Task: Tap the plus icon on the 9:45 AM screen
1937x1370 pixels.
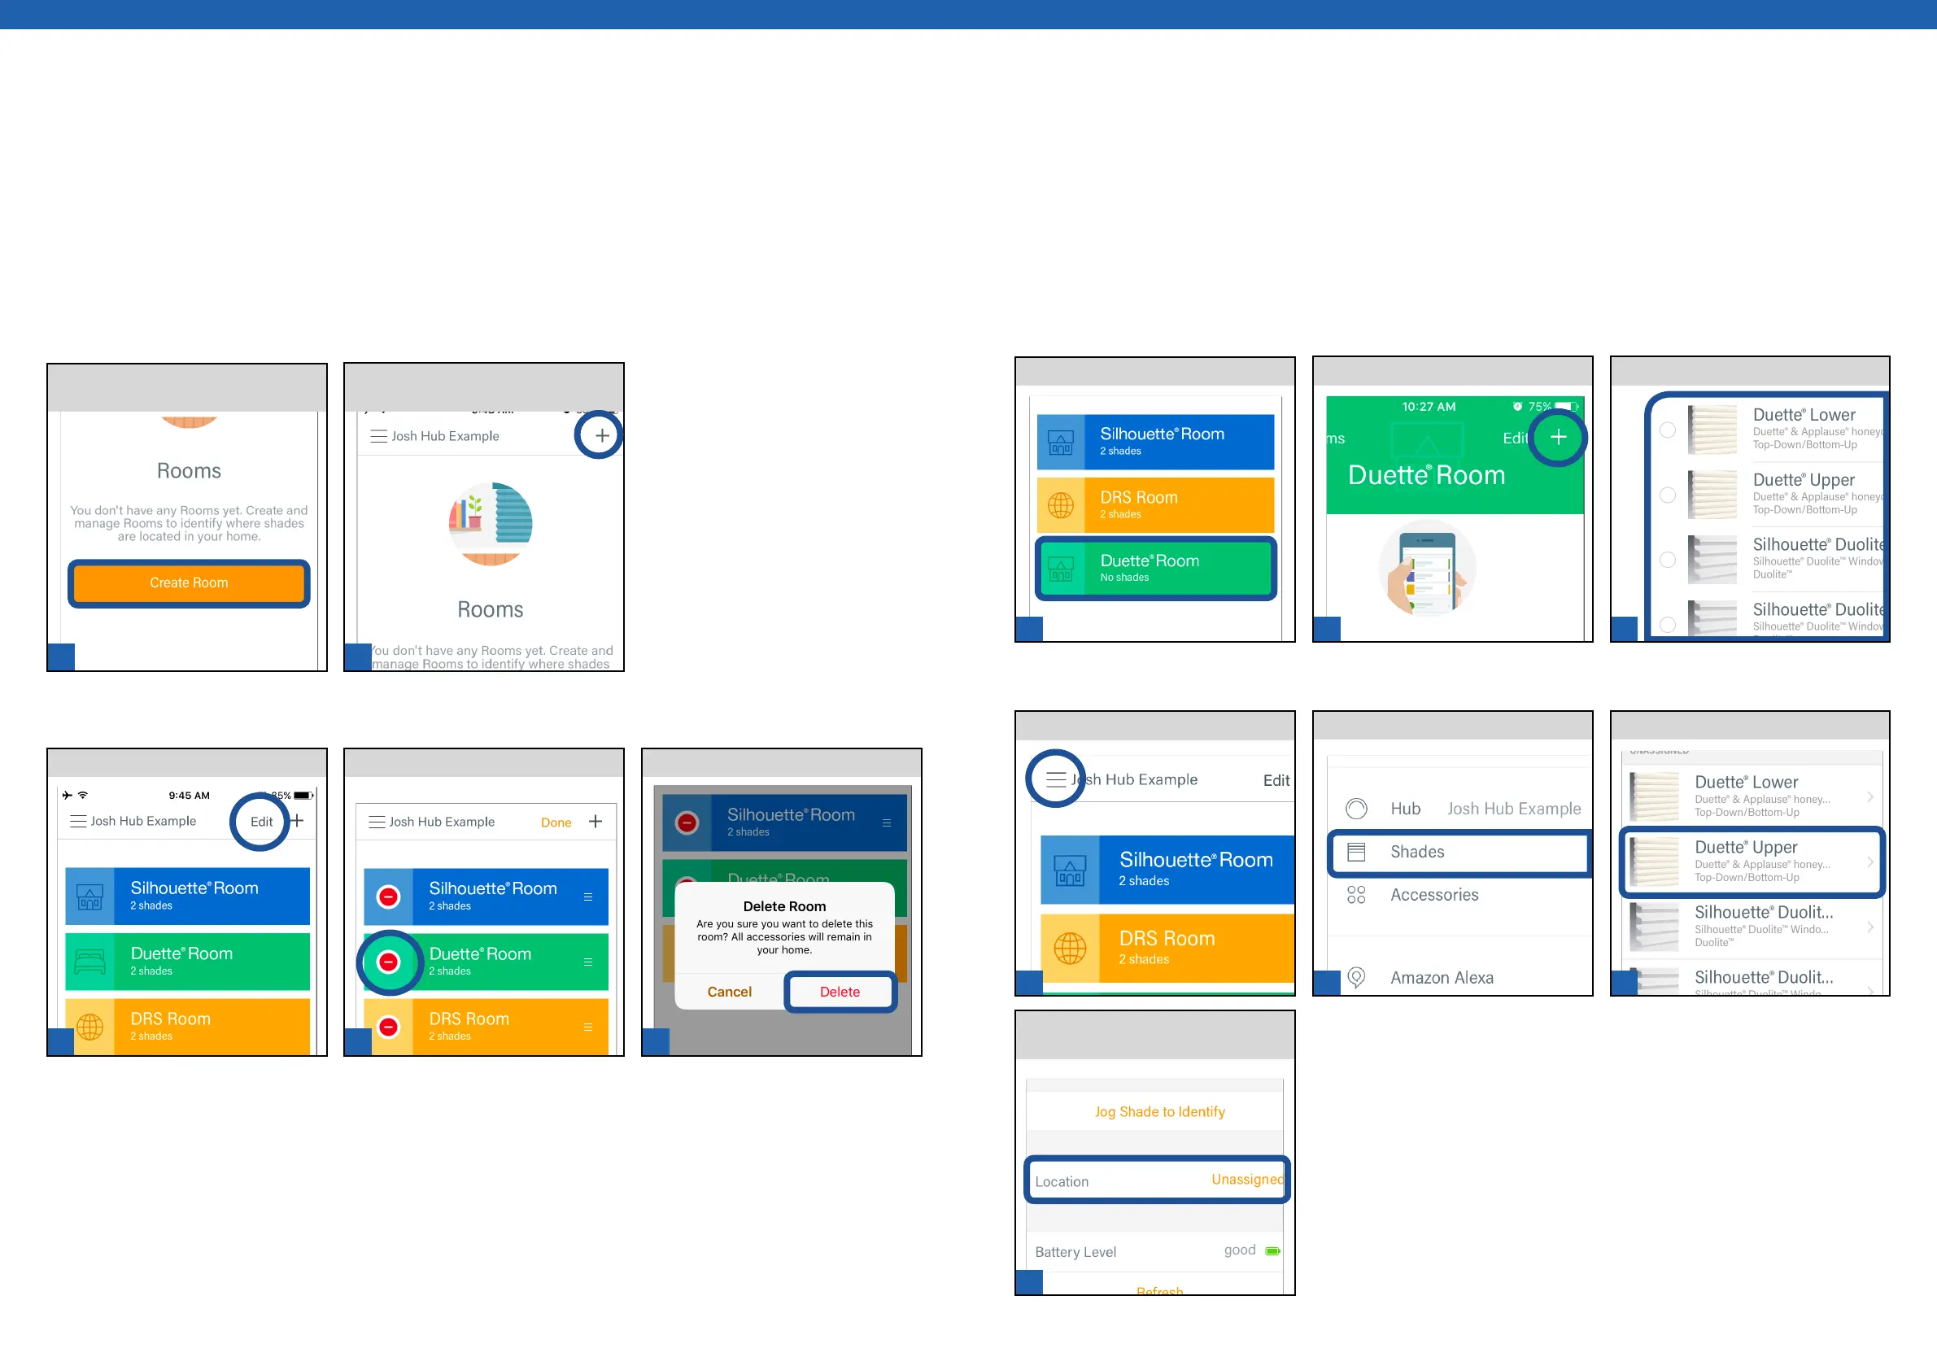Action: click(x=297, y=821)
